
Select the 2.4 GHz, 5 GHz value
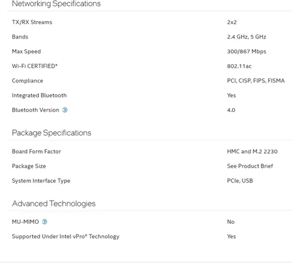click(x=246, y=37)
